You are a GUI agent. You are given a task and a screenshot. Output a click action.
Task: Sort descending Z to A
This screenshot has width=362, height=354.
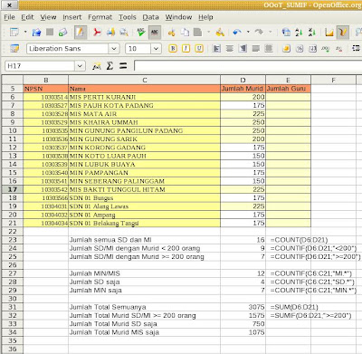click(x=312, y=32)
